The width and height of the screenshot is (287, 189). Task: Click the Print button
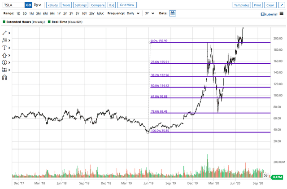(257, 5)
